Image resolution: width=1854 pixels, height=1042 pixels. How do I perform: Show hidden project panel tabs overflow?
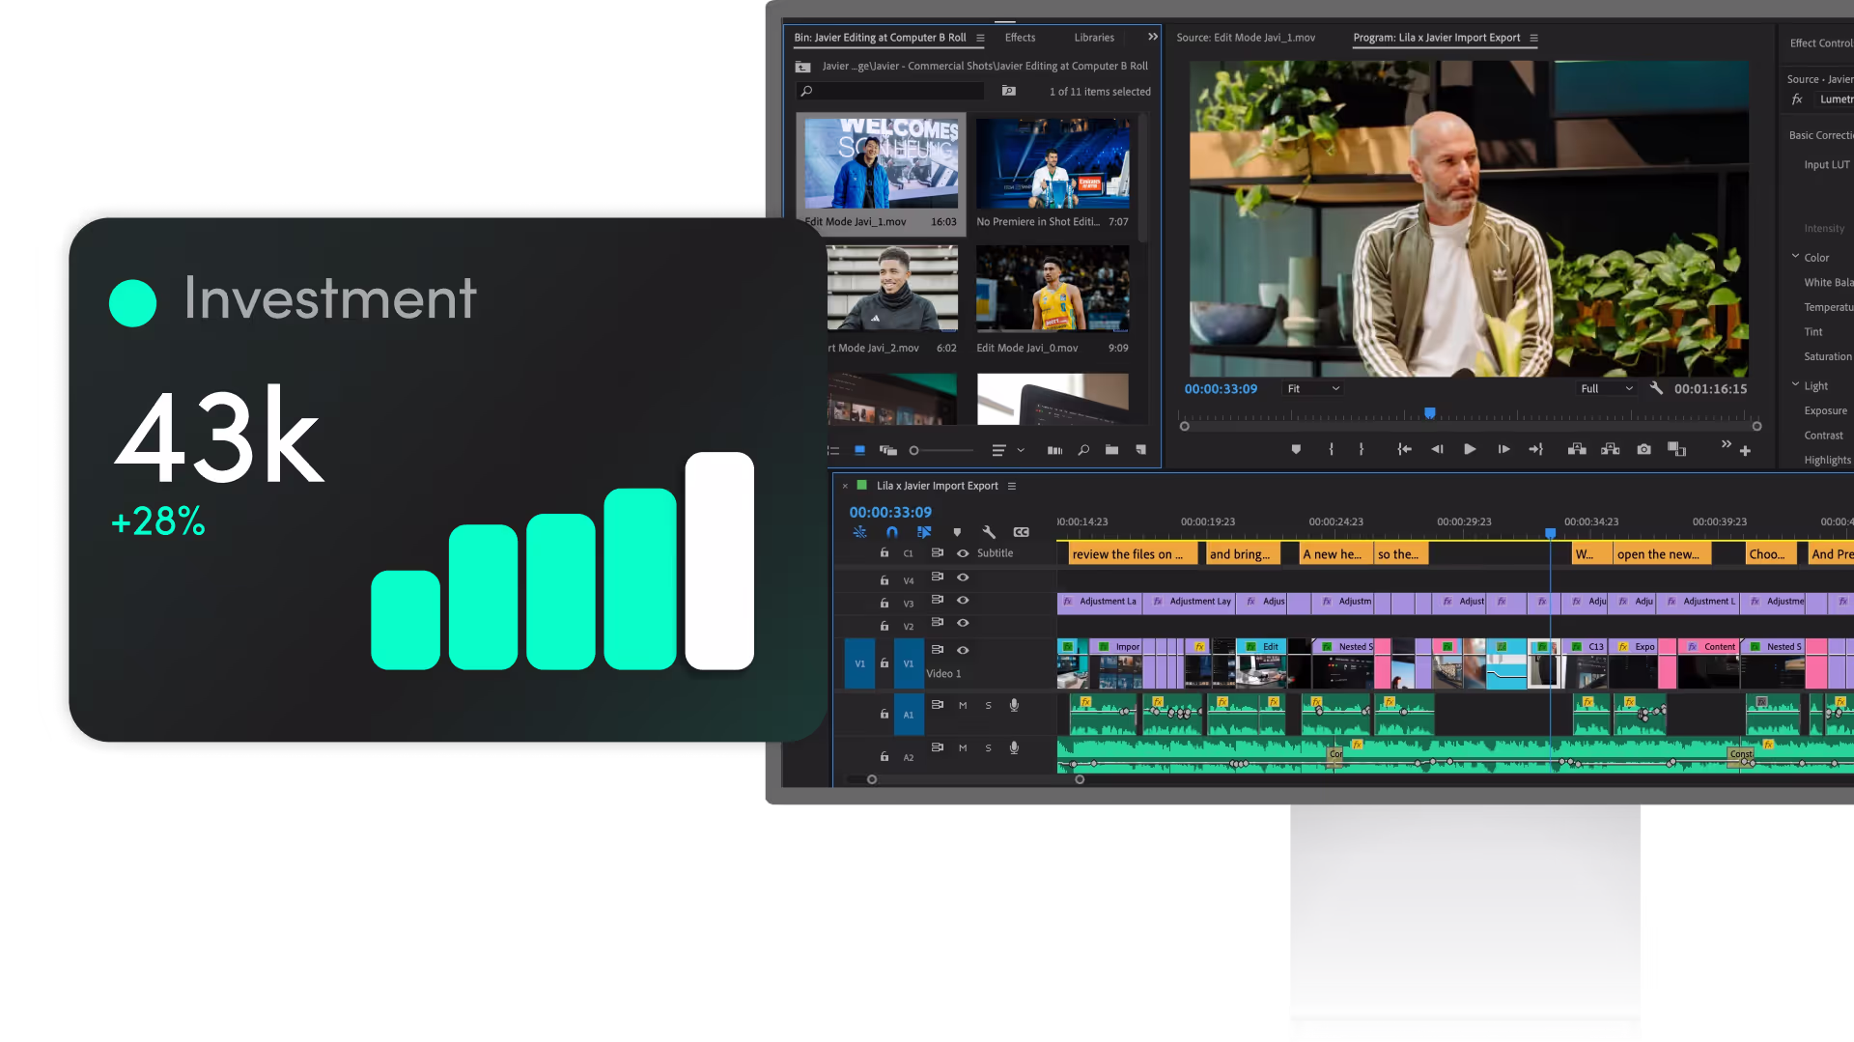pyautogui.click(x=1152, y=37)
